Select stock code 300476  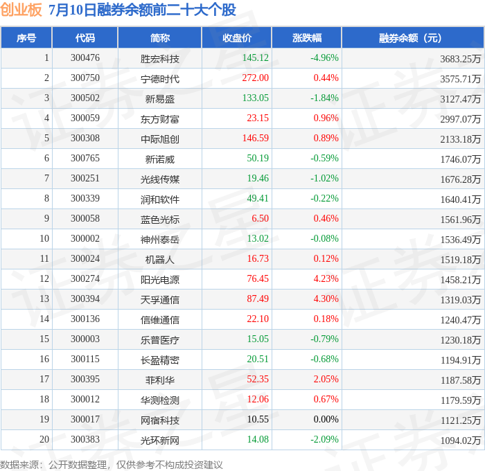85,57
